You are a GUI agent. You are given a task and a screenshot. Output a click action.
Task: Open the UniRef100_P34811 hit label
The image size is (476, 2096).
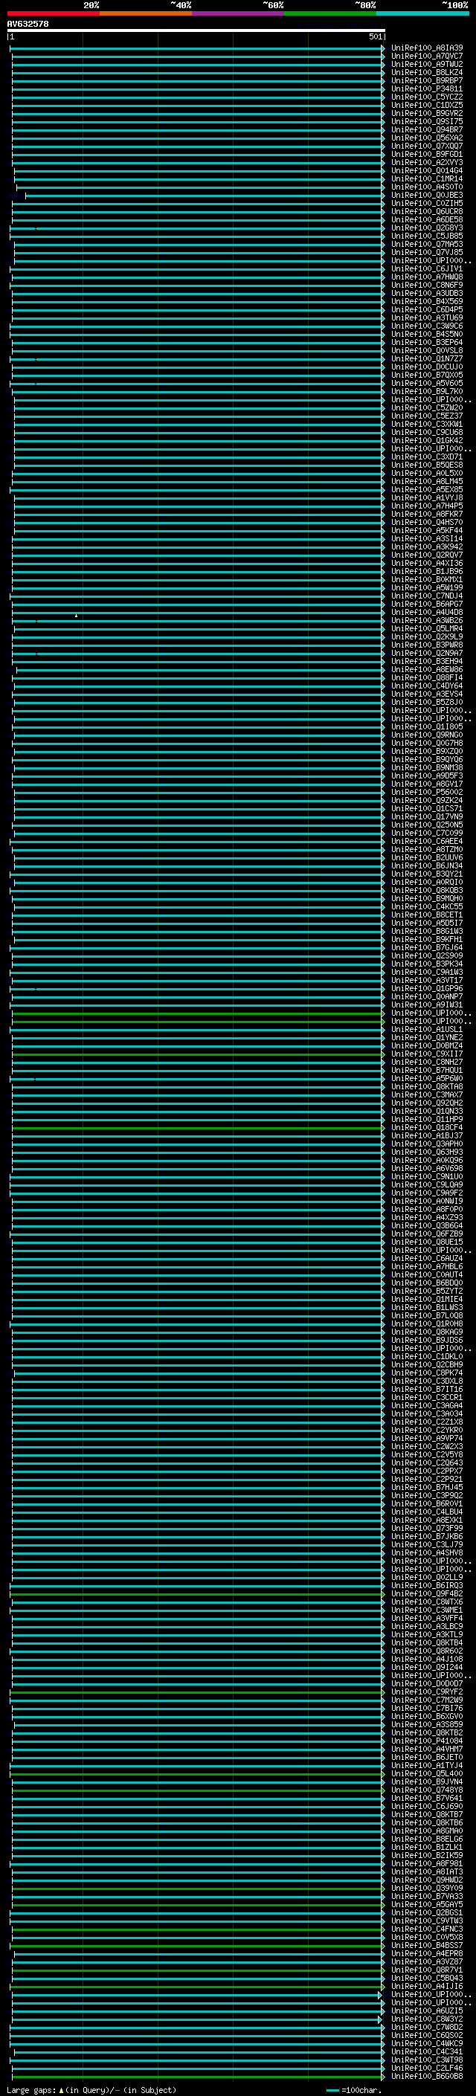(426, 88)
